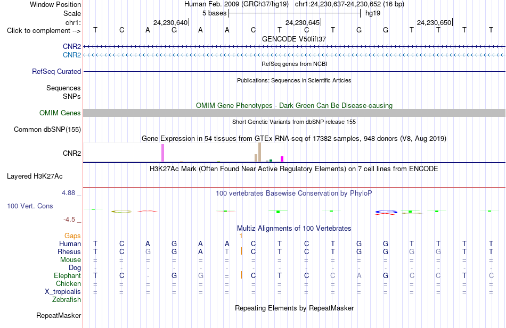This screenshot has width=506, height=328.
Task: Open the dark blue CNR2 GENCODE track label
Action: click(72, 46)
